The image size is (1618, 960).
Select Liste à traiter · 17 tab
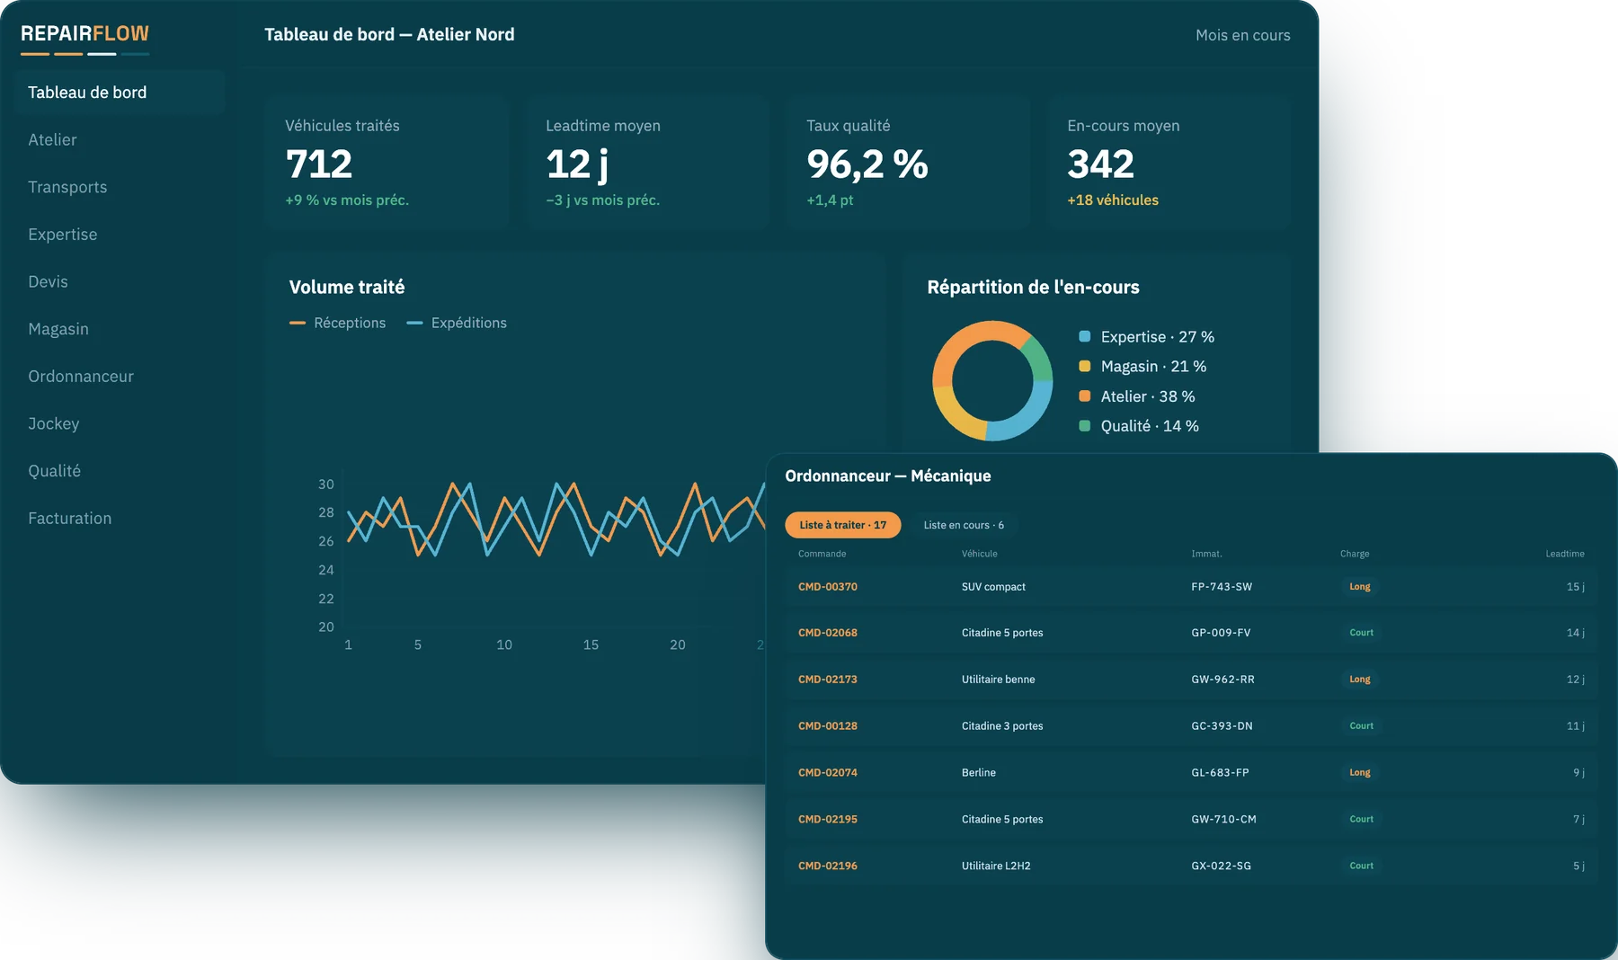[843, 525]
